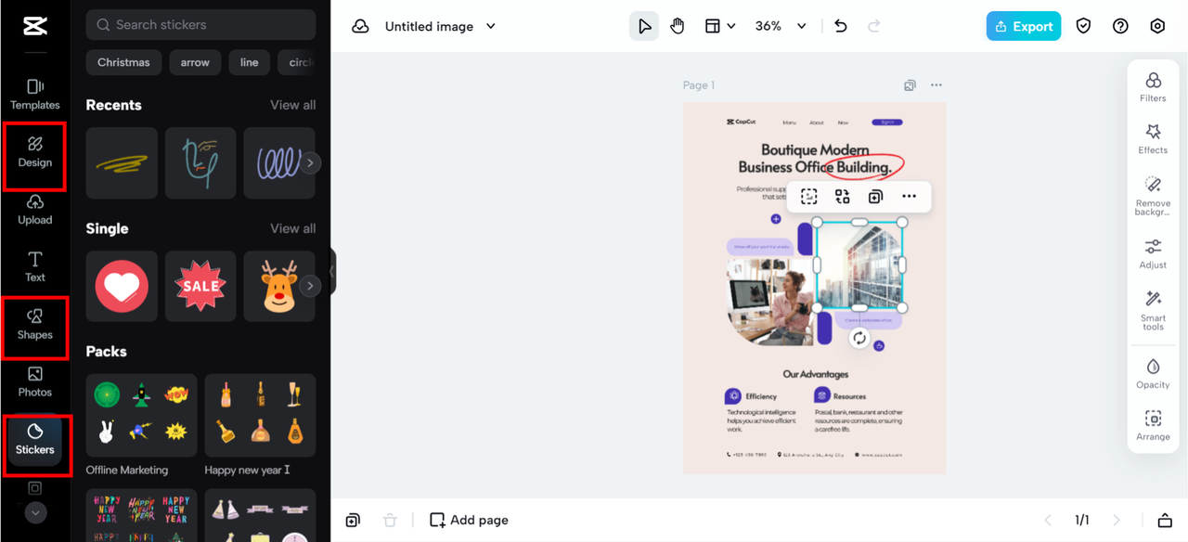Screen dimensions: 1188x542
Task: Select the pointer select tool
Action: click(x=644, y=26)
